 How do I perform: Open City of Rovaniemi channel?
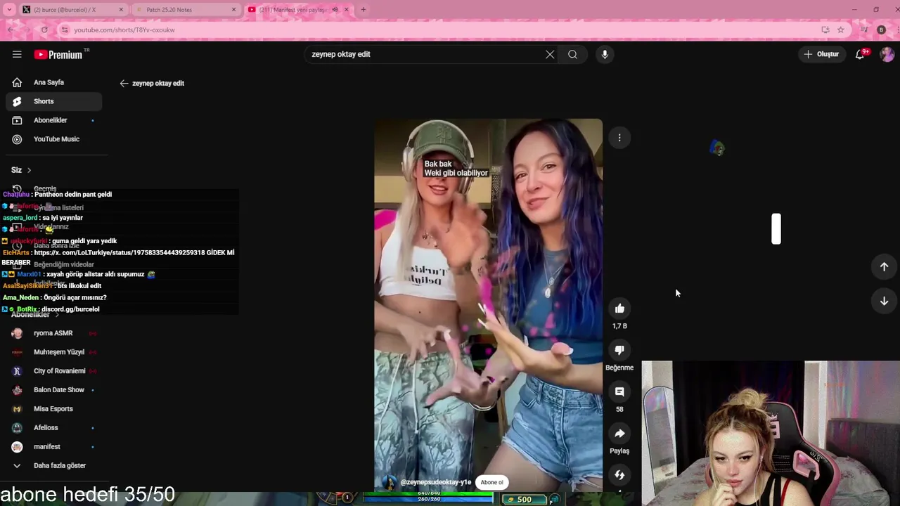point(53,371)
